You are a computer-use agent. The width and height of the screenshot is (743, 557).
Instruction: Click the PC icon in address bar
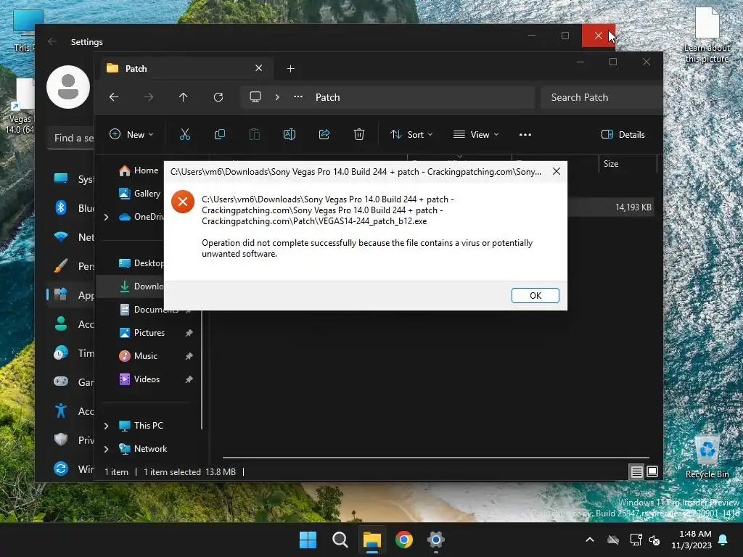pos(255,97)
